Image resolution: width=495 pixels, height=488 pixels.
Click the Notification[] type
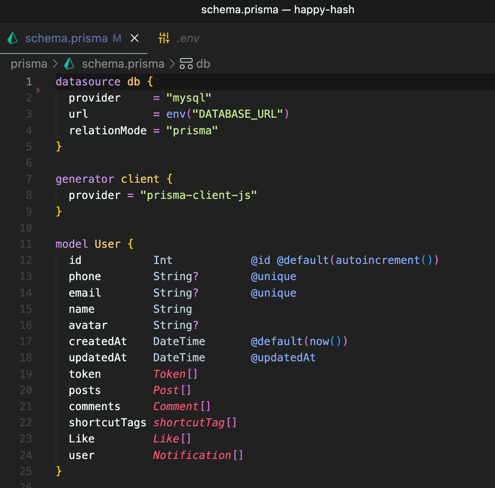pos(198,455)
